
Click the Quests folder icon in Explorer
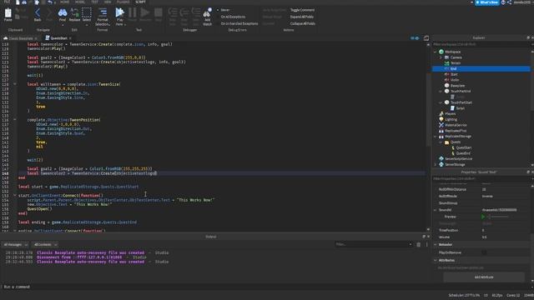click(447, 142)
